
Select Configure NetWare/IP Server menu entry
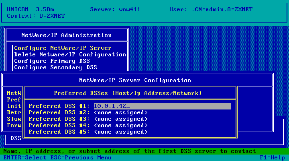tap(63, 48)
